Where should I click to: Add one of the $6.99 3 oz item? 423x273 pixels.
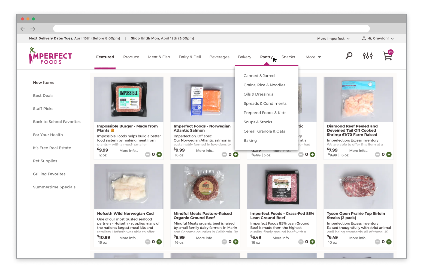click(x=312, y=155)
